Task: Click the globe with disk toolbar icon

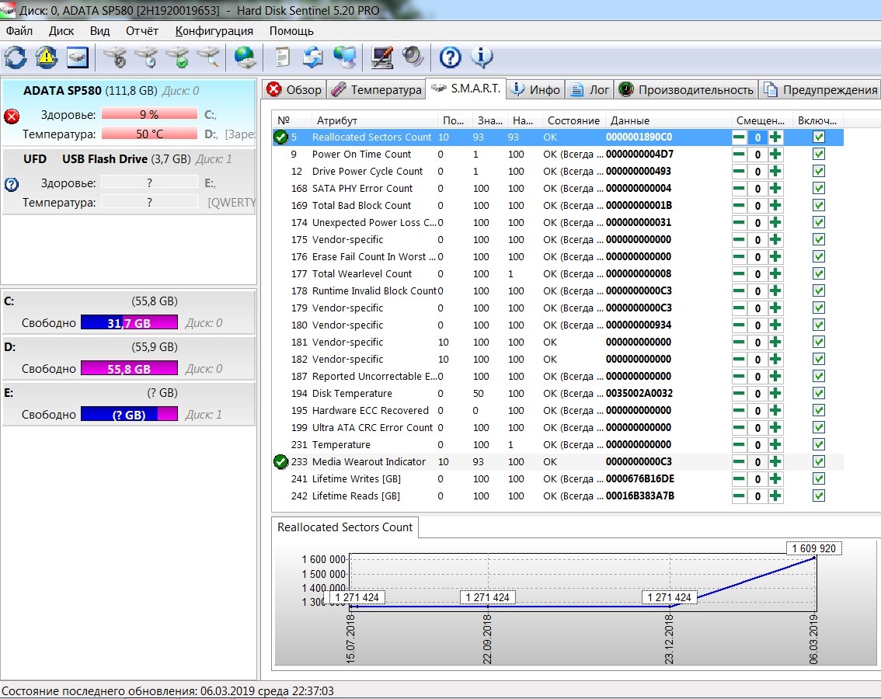Action: click(245, 57)
